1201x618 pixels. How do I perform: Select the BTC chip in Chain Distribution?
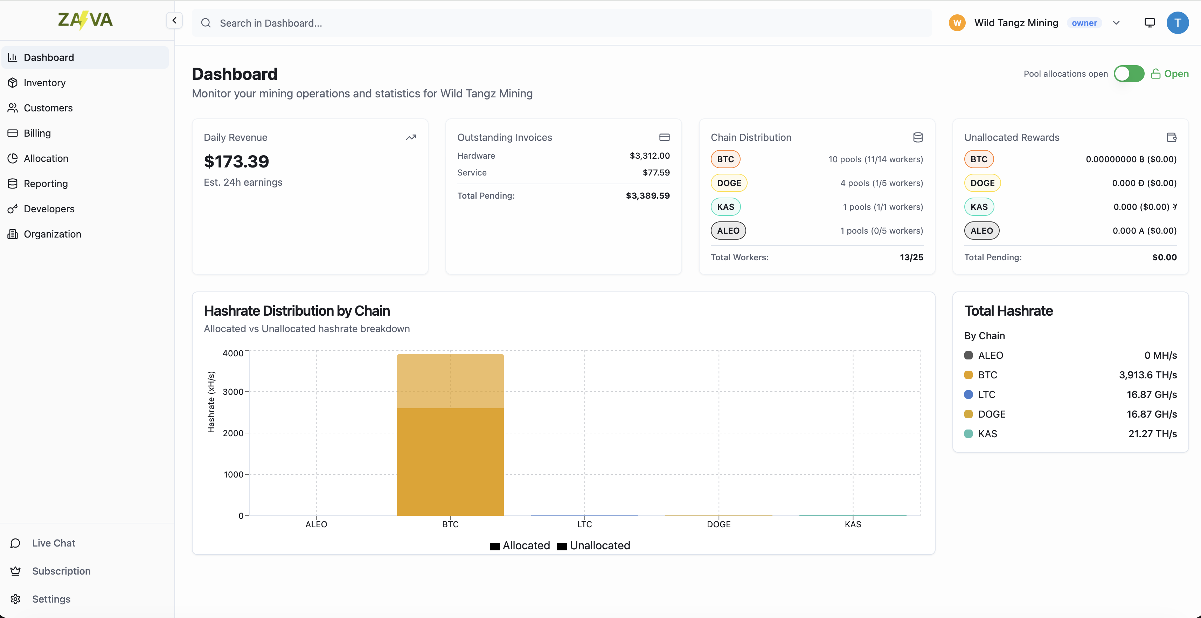pyautogui.click(x=726, y=159)
